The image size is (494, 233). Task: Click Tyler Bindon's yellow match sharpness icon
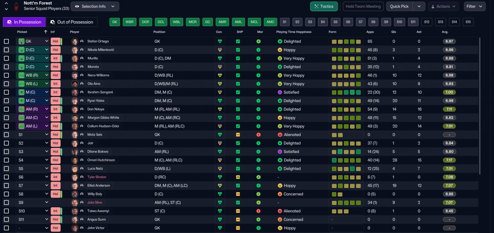[x=238, y=177]
